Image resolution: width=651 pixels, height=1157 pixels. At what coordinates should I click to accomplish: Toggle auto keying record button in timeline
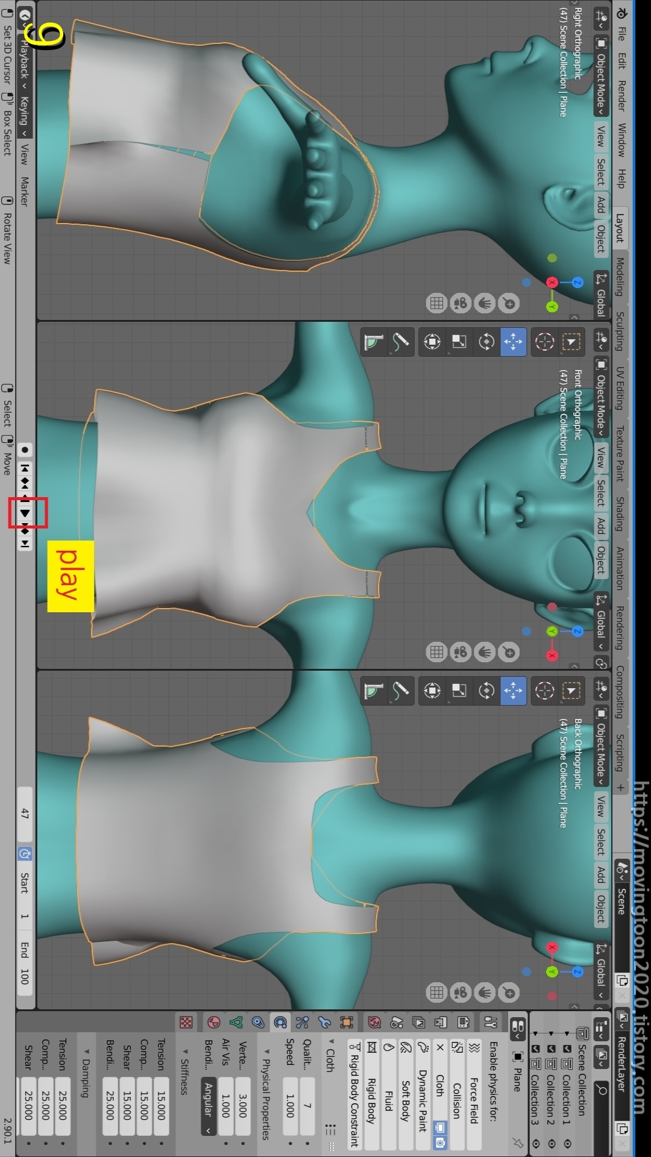coord(25,450)
